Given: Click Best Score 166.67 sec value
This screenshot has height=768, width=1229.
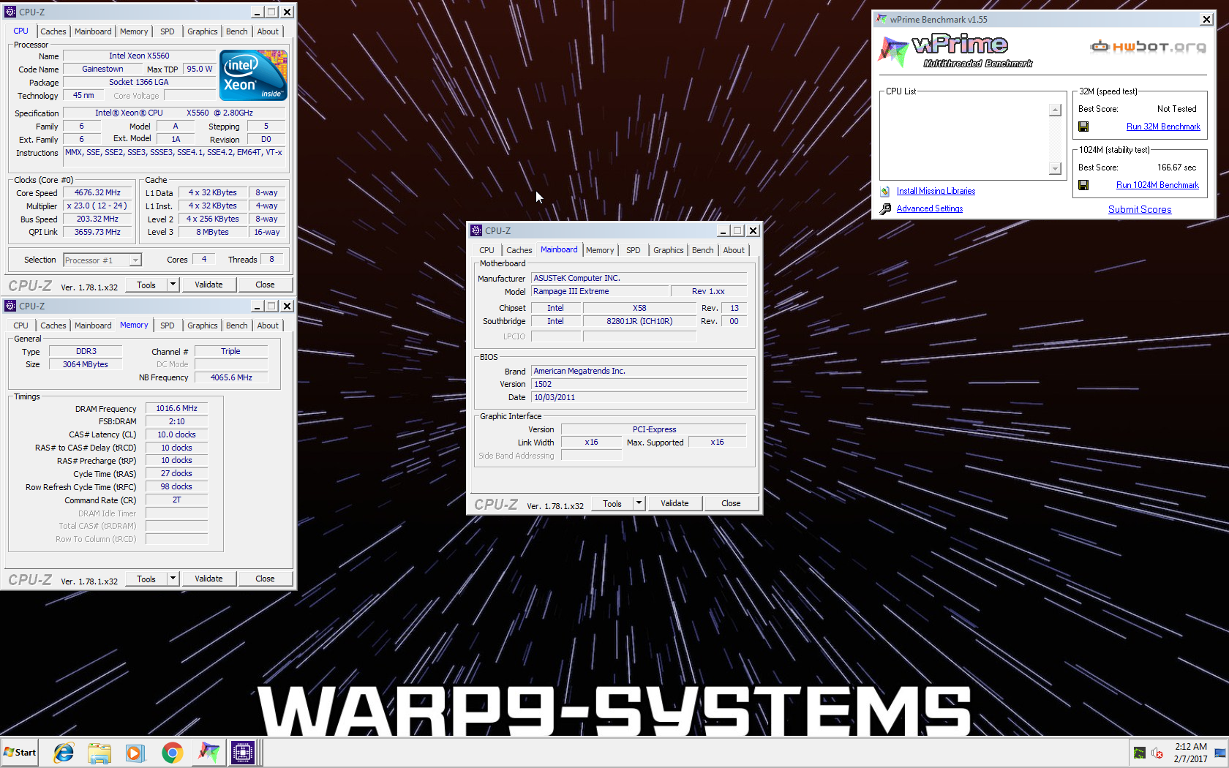Looking at the screenshot, I should click(1176, 167).
